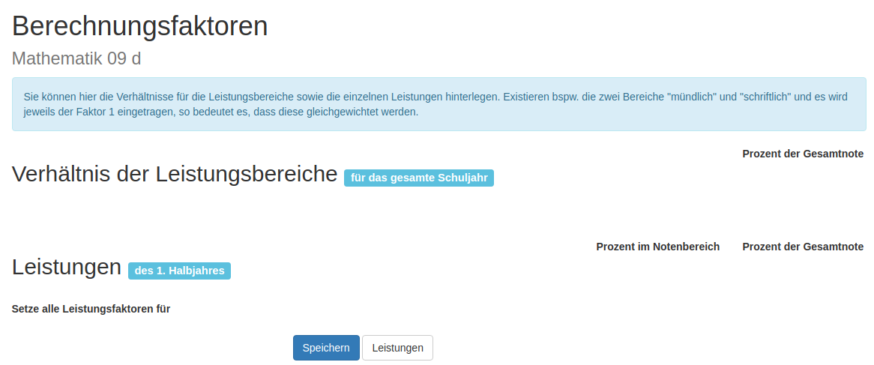
Task: Click 'Prozent der Gesamtnote' header beside 'Prozent im Notenbereich'
Action: [x=802, y=247]
